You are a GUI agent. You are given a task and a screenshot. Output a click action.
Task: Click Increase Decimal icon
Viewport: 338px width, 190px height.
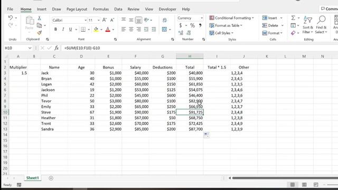pyautogui.click(x=181, y=33)
